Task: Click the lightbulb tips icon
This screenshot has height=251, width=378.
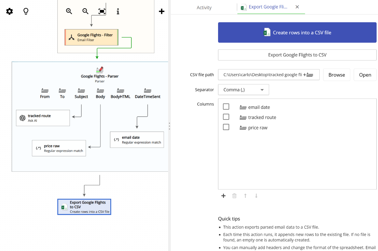Action: 26,11
